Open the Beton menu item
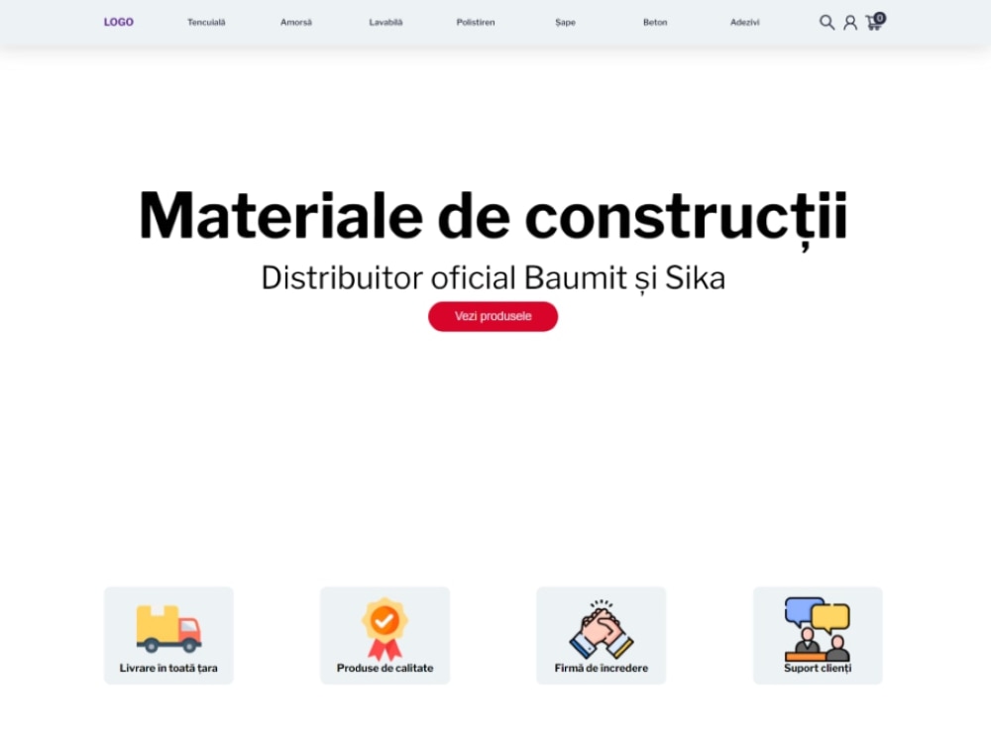991x743 pixels. [x=655, y=22]
